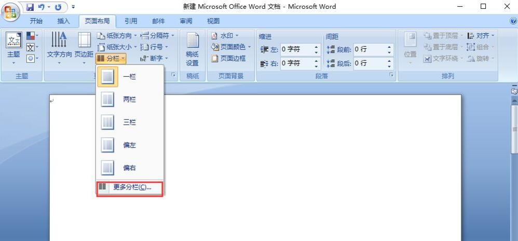
Task: Increase left indent with up arrow
Action: [x=317, y=47]
